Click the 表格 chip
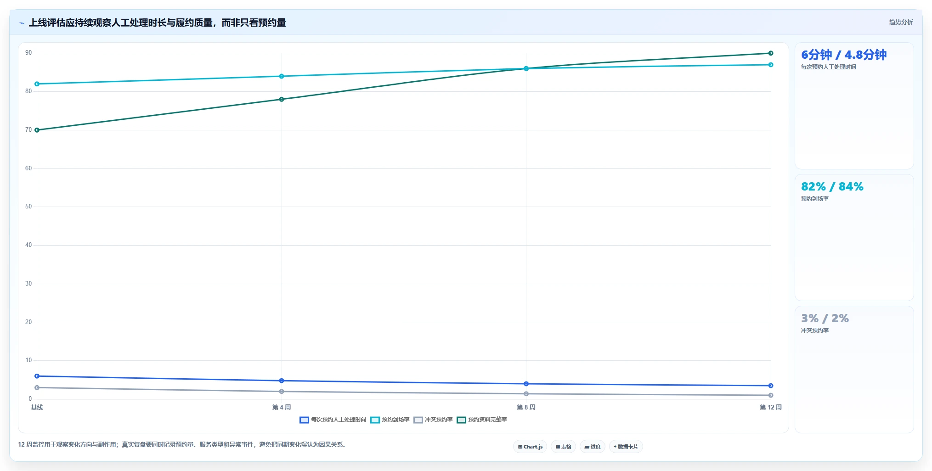This screenshot has height=471, width=932. [563, 447]
